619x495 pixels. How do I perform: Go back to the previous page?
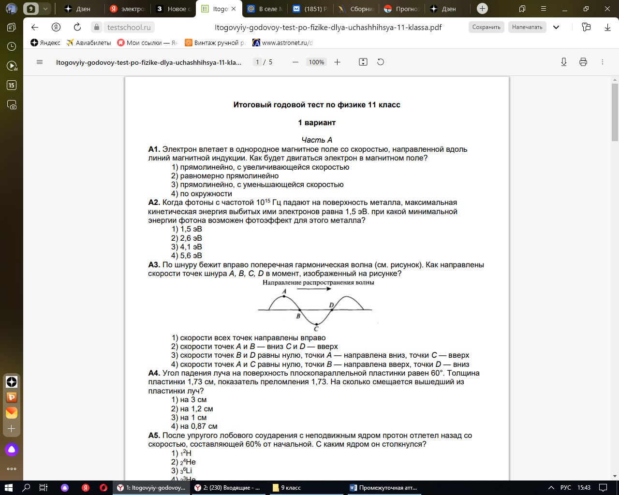[34, 27]
